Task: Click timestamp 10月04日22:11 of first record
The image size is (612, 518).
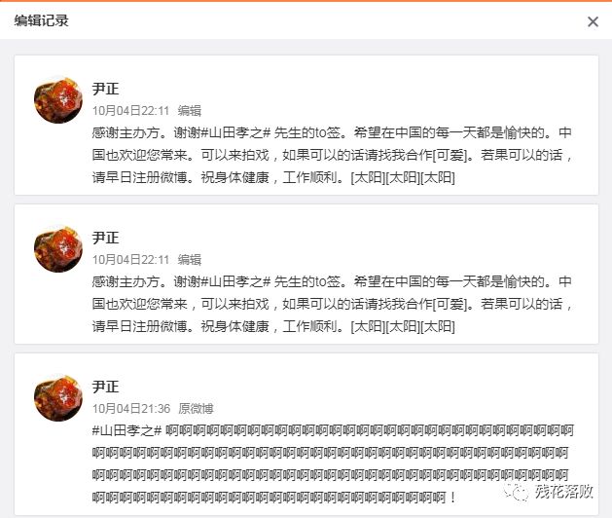Action: 130,111
